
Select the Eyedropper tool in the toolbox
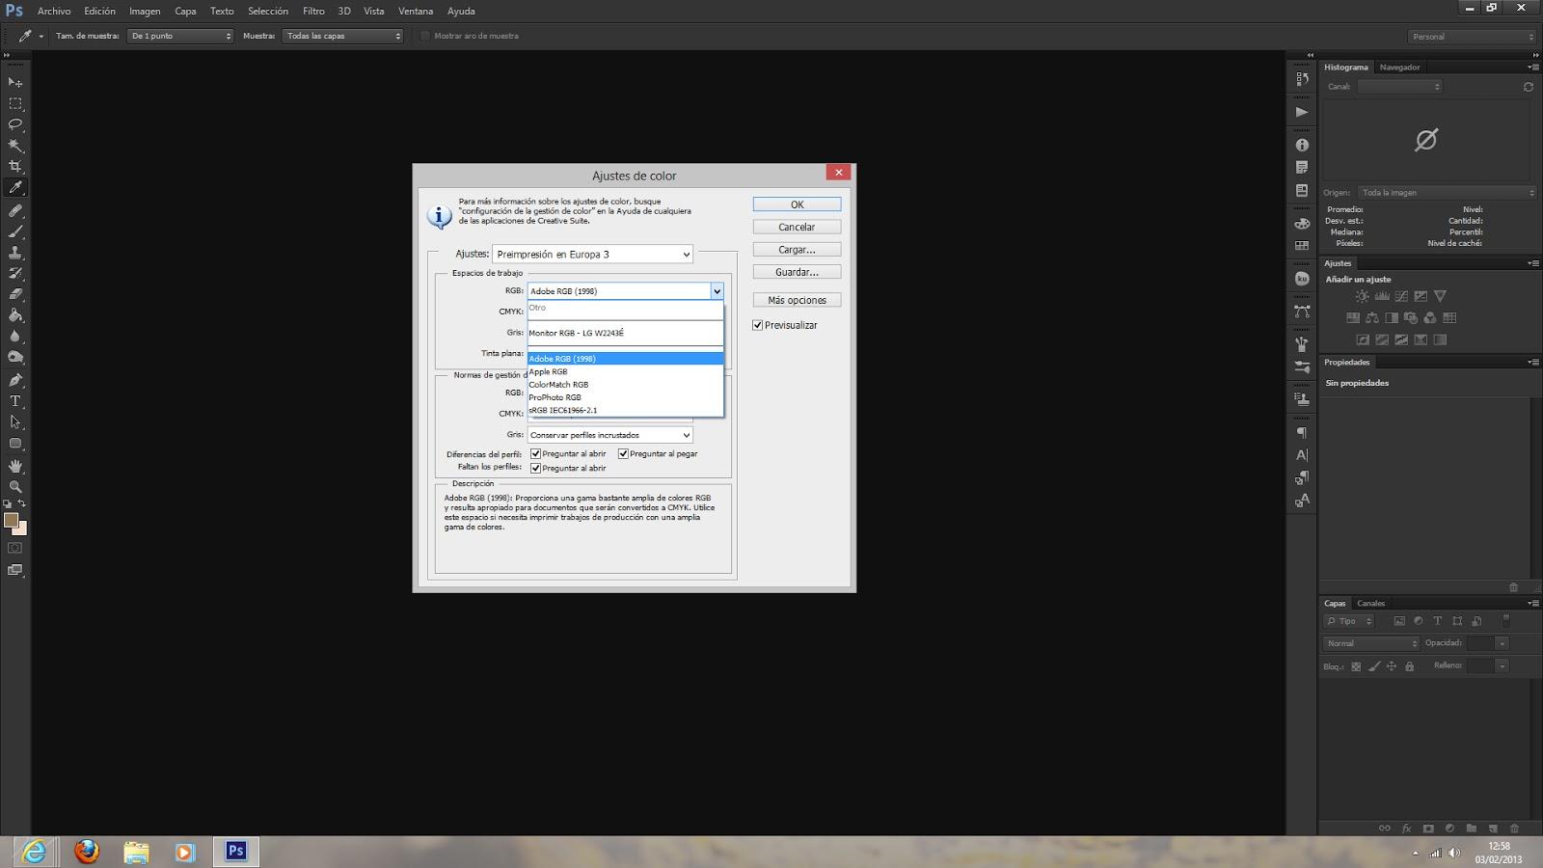pos(15,188)
